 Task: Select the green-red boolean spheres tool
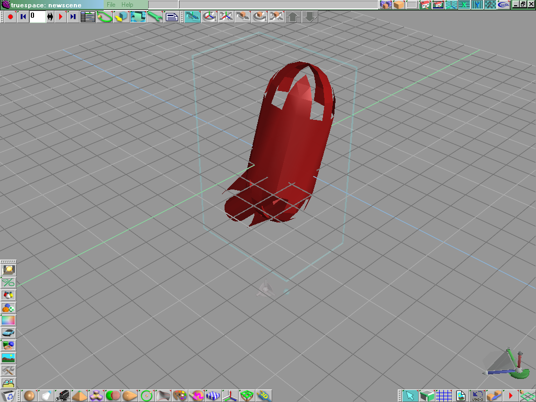(x=114, y=396)
